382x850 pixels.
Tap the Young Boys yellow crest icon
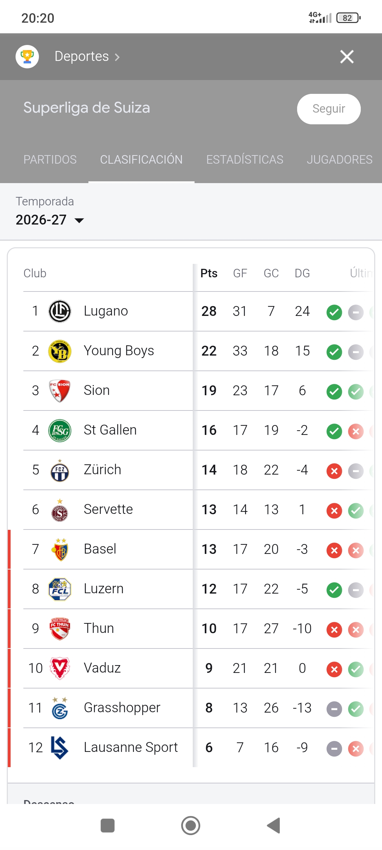[60, 351]
